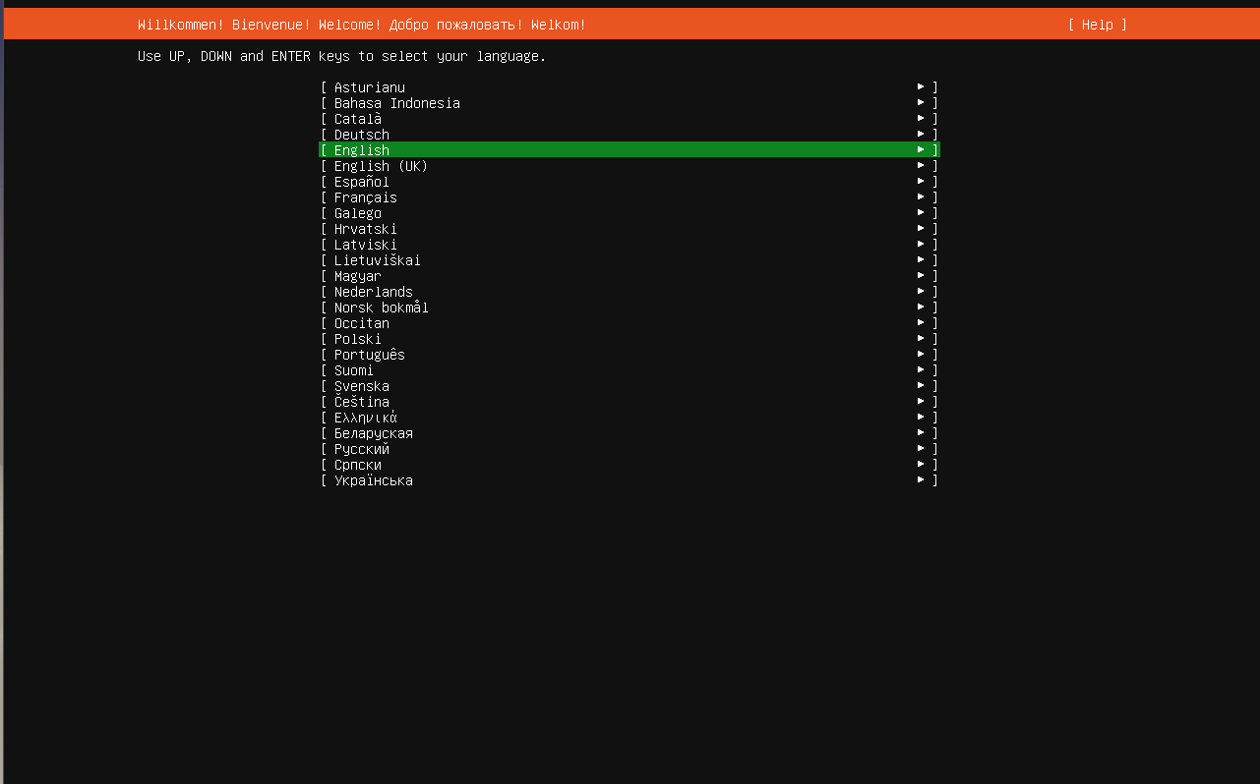
Task: Click the arrow for Polski entry
Action: 921,339
